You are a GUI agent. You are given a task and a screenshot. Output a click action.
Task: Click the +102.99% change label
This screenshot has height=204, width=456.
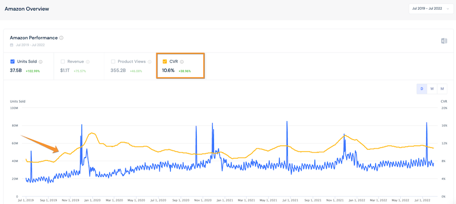pyautogui.click(x=32, y=71)
